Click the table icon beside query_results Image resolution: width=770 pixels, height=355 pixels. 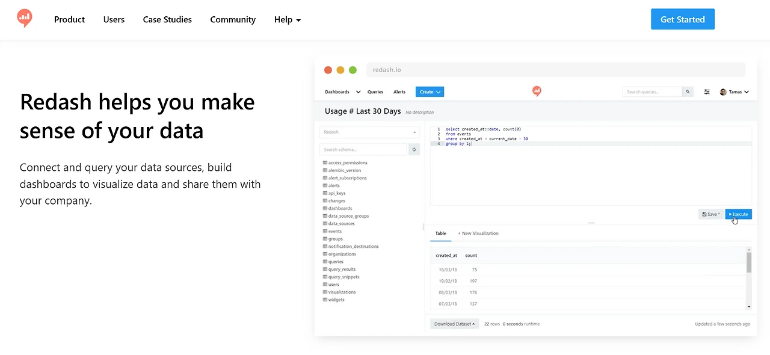(325, 269)
